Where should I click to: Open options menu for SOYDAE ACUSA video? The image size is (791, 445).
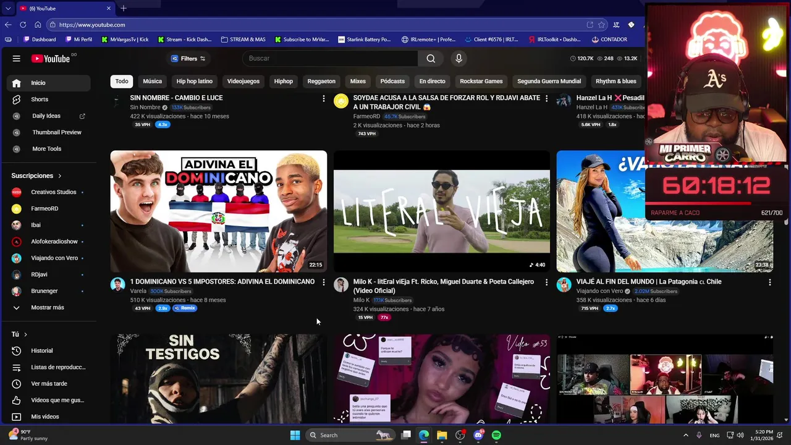546,98
